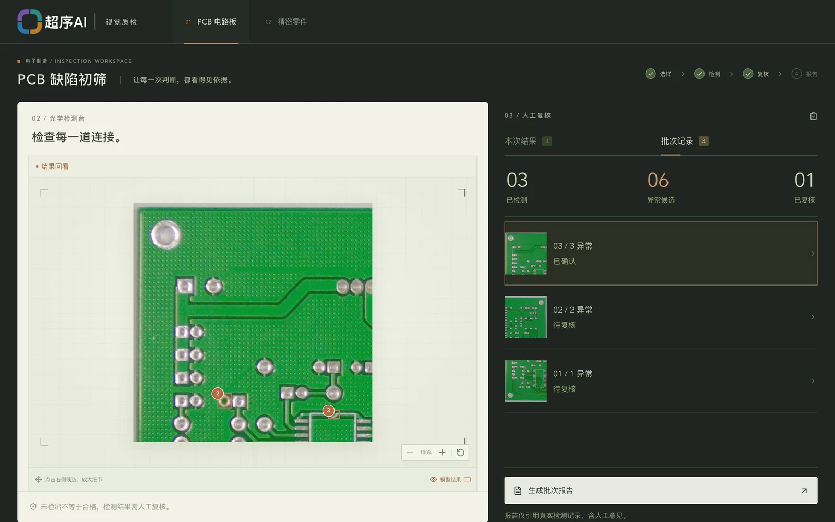
Task: Open thumbnail of record 02 / 2 异常
Action: coord(526,317)
